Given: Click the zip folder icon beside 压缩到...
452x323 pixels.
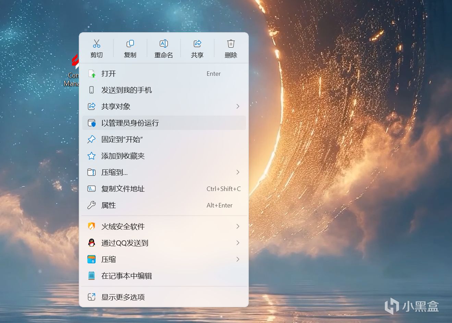Looking at the screenshot, I should [x=91, y=172].
